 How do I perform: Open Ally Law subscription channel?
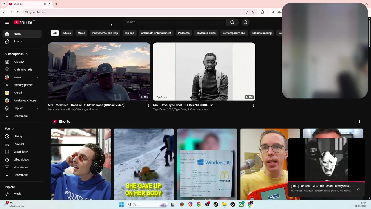(22, 62)
